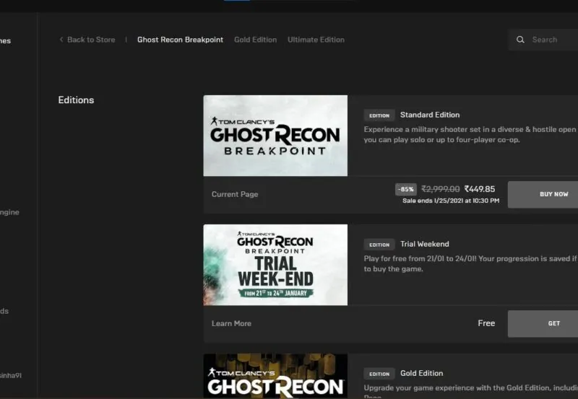Click the Editions section heading
Viewport: 578px width, 399px height.
tap(76, 100)
